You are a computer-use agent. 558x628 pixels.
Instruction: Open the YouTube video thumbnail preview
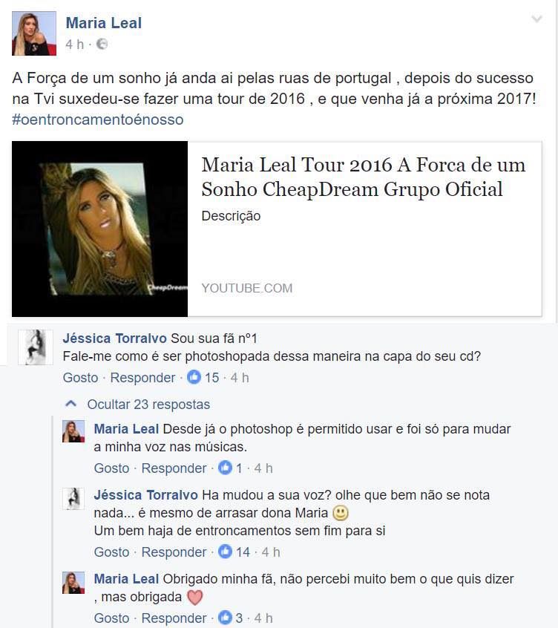point(99,229)
